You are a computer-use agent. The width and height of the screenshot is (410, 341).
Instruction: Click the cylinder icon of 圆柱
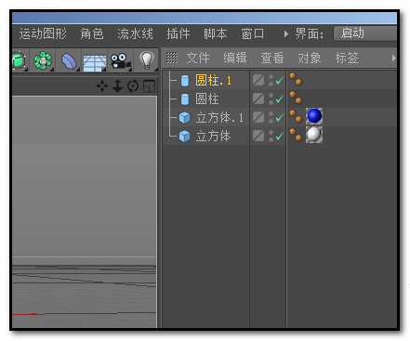coord(185,99)
